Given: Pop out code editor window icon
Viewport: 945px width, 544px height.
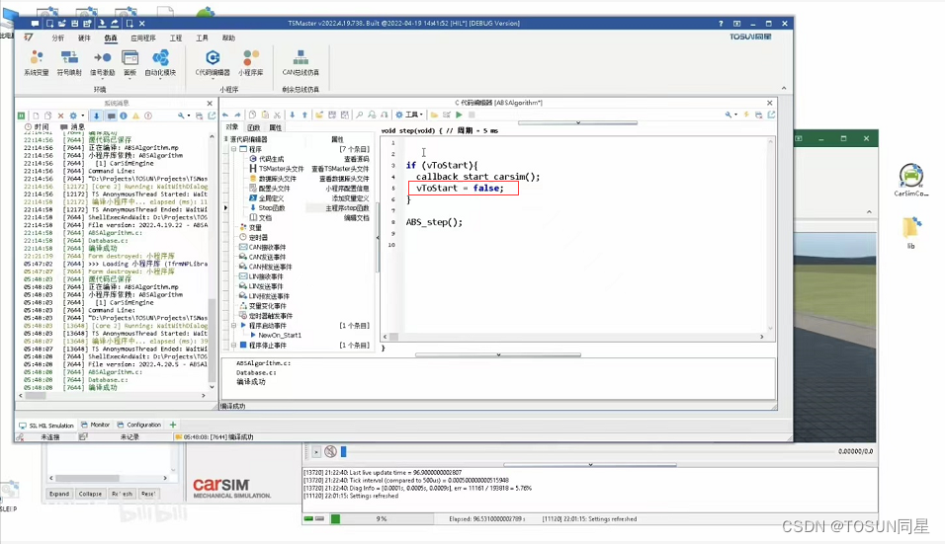Looking at the screenshot, I should (x=771, y=115).
